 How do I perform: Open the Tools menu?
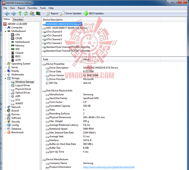coord(43,8)
